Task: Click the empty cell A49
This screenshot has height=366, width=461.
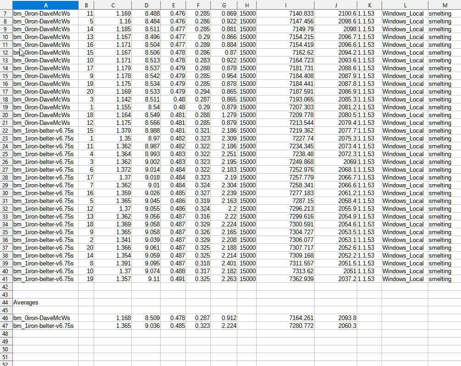Action: click(45, 342)
